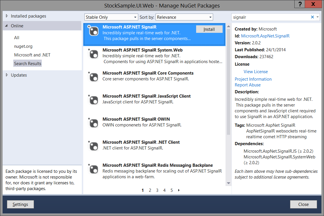Expand the Updates section

coord(19,75)
